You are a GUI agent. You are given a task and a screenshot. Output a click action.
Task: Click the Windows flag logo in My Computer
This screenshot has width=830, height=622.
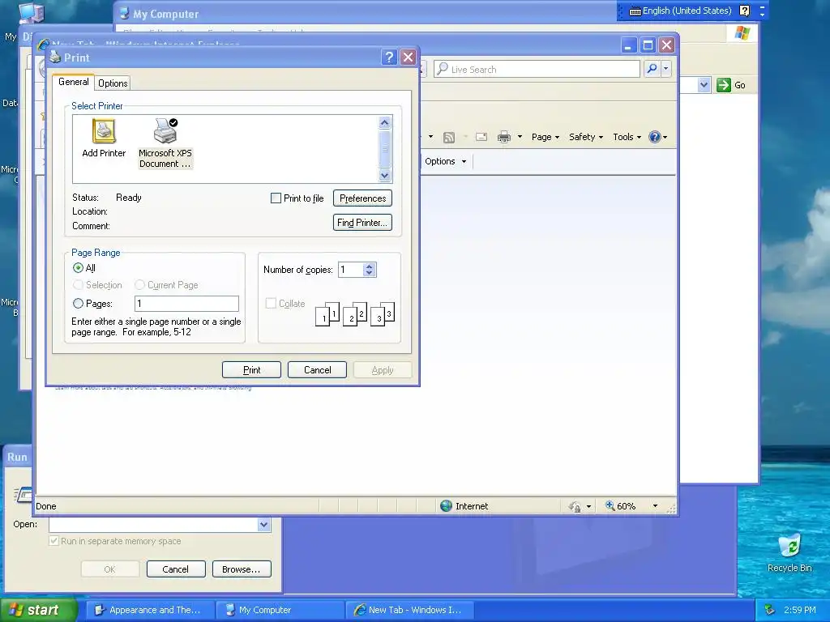click(x=742, y=32)
